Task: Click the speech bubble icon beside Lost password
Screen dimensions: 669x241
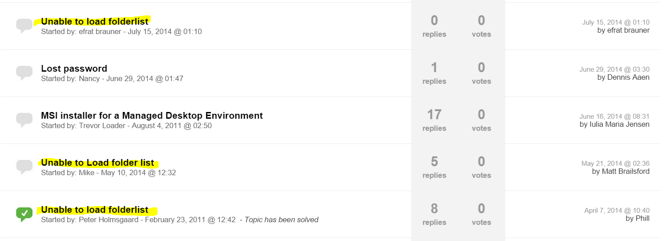Action: click(x=24, y=72)
